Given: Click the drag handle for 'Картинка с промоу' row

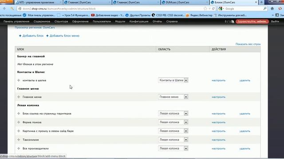Looking at the screenshot, I should pos(19,131).
